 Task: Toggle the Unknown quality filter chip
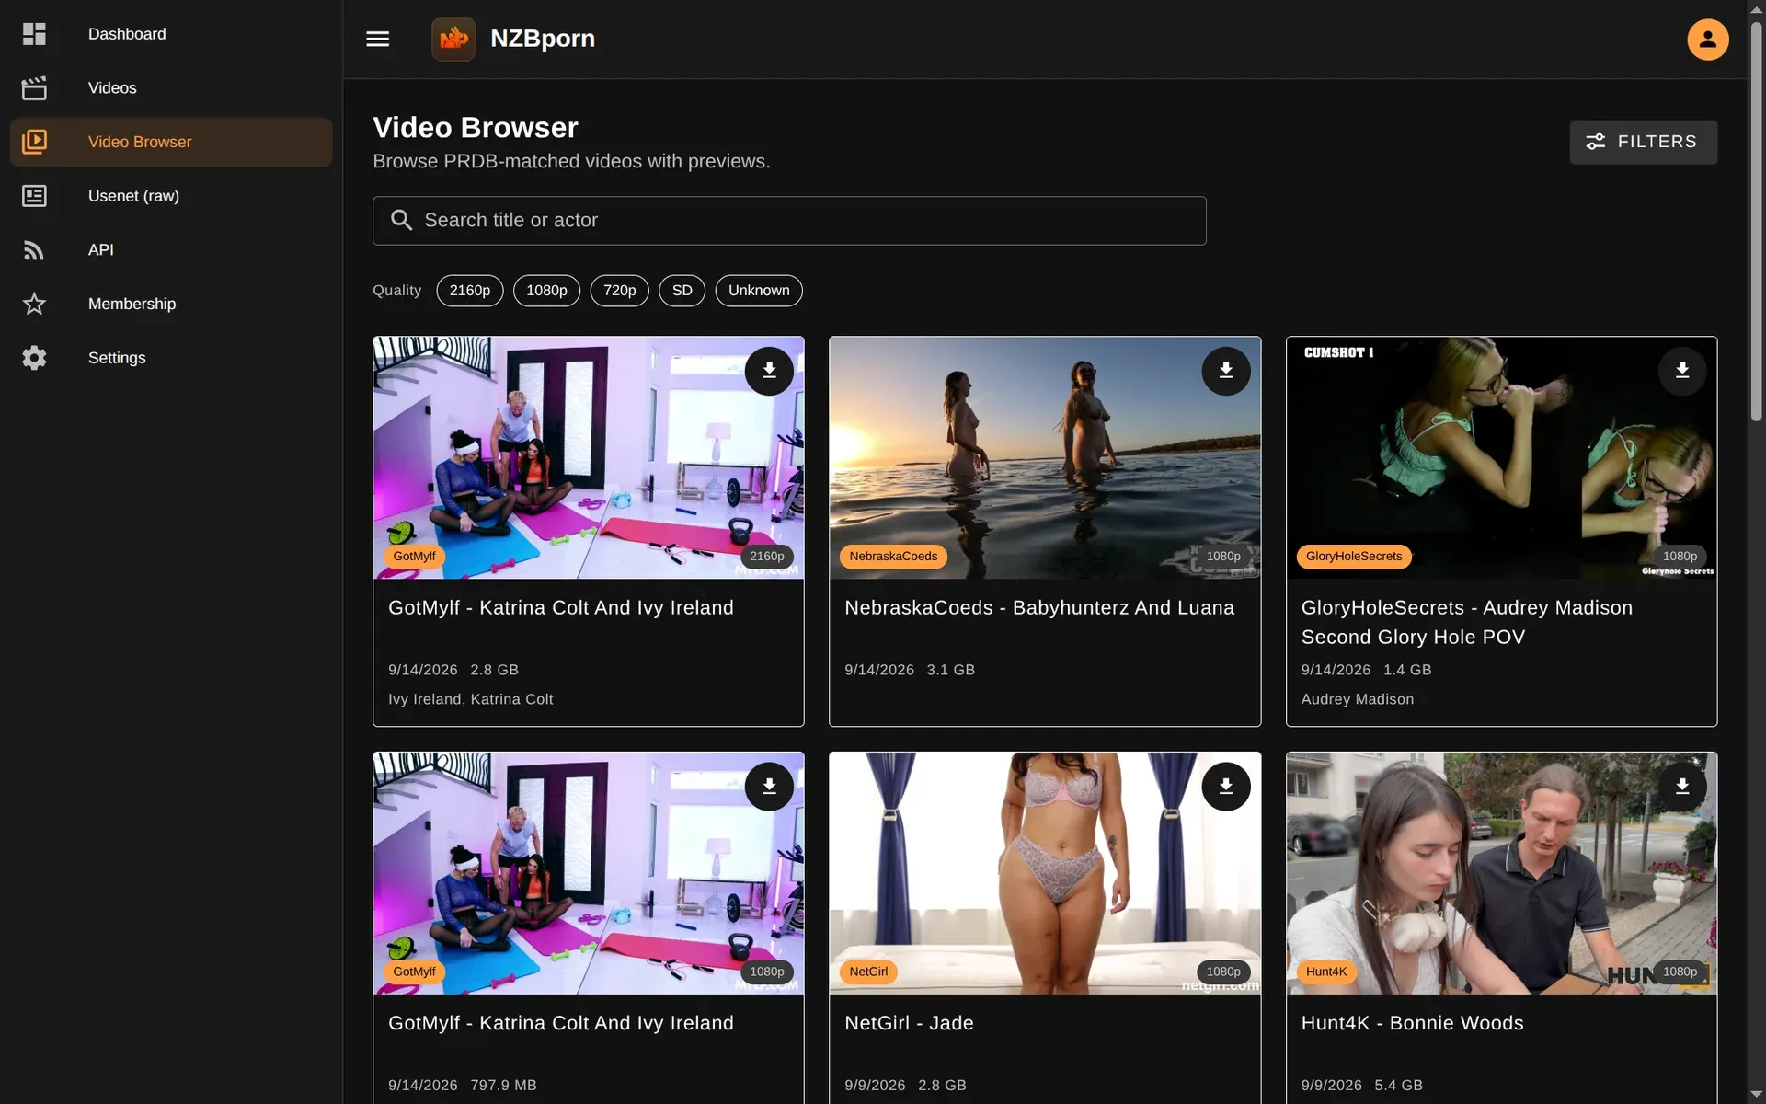pyautogui.click(x=759, y=291)
